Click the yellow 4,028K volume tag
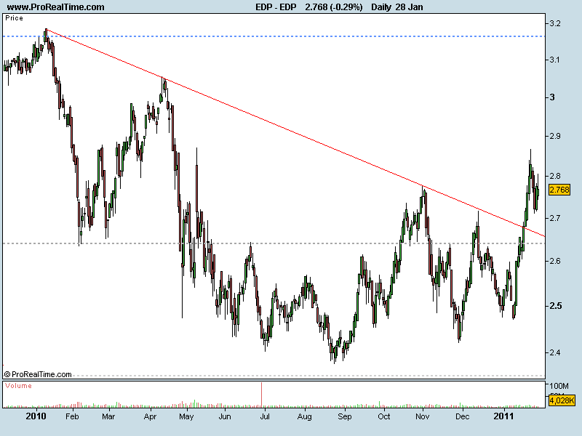 (562, 400)
